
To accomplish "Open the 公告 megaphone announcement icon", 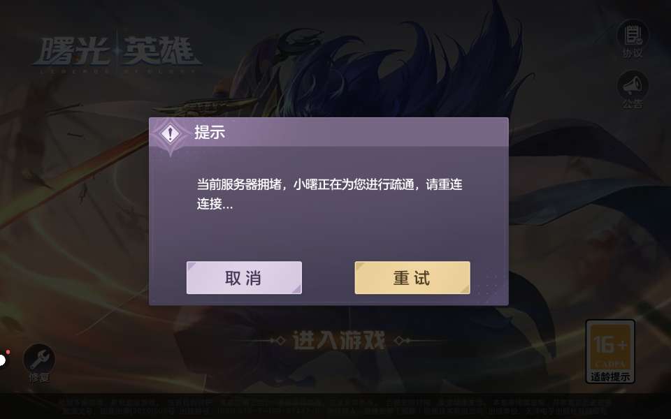I will pos(632,85).
